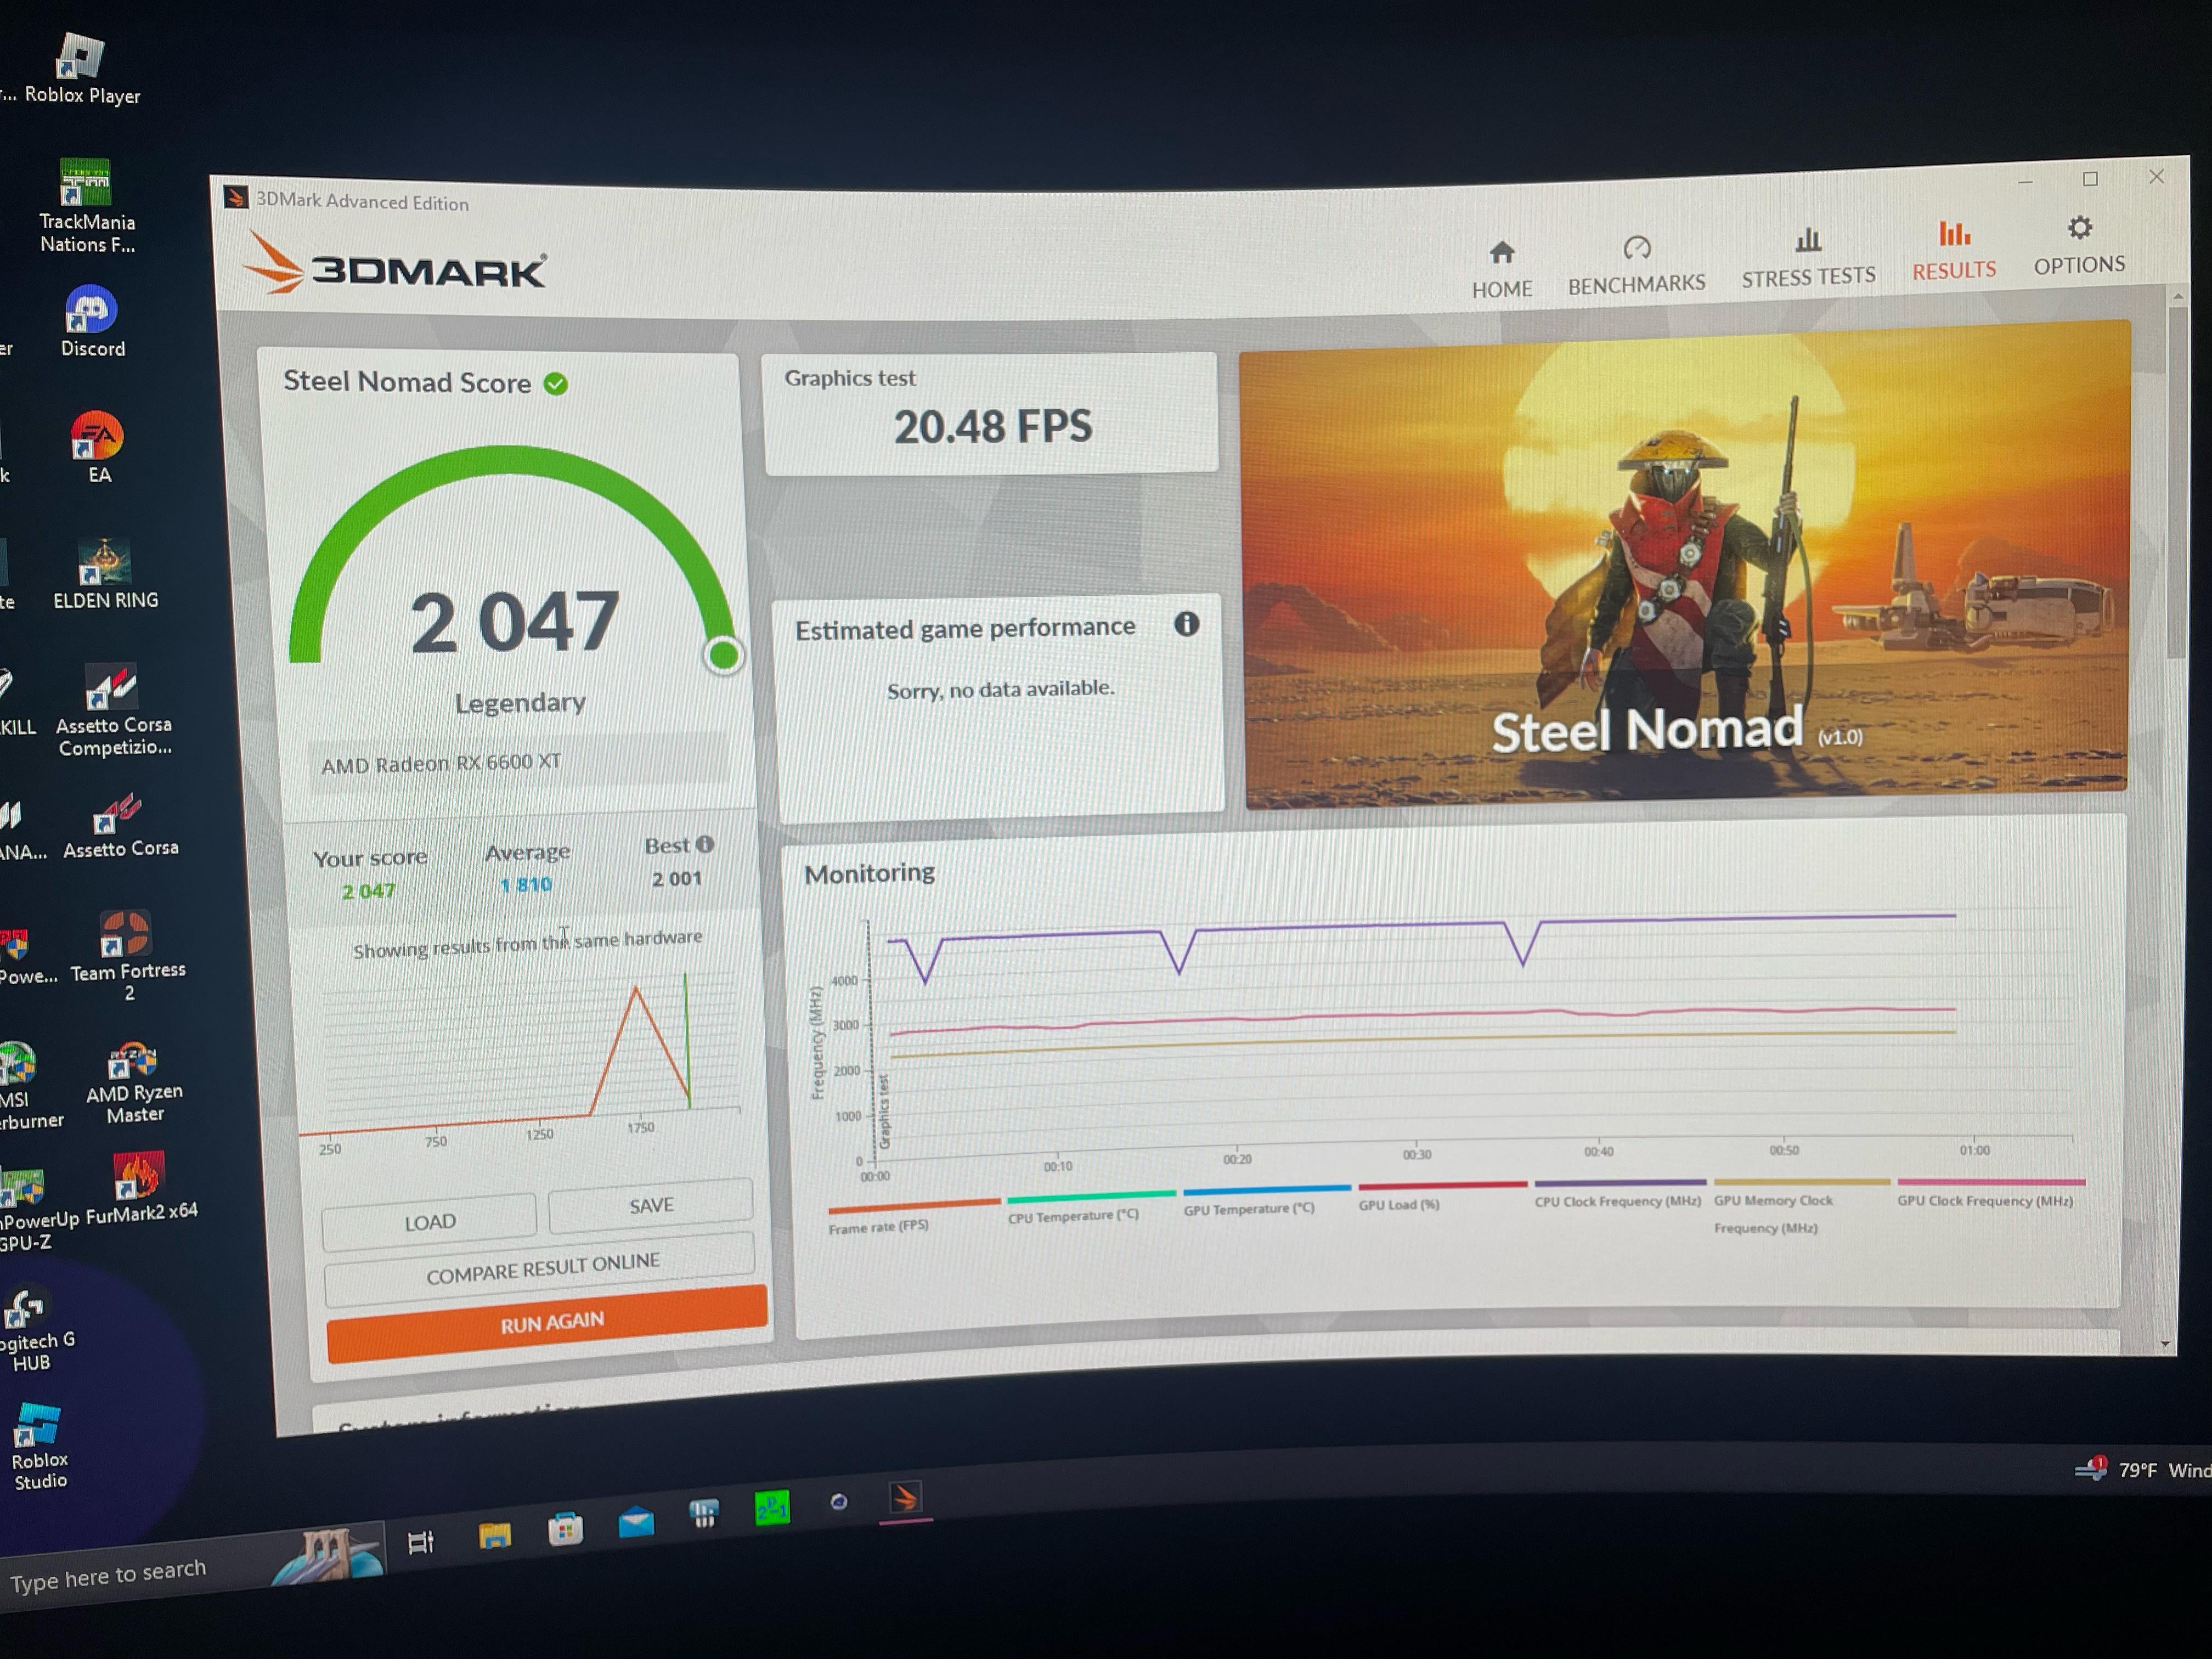Click the green validated checkmark beside Steel Nomad Score
This screenshot has height=1659, width=2212.
pos(556,384)
